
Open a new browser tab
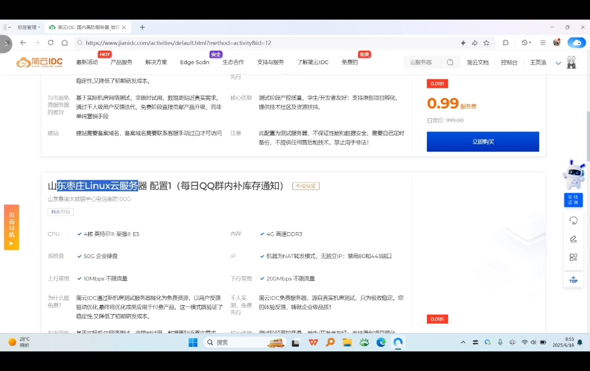142,27
